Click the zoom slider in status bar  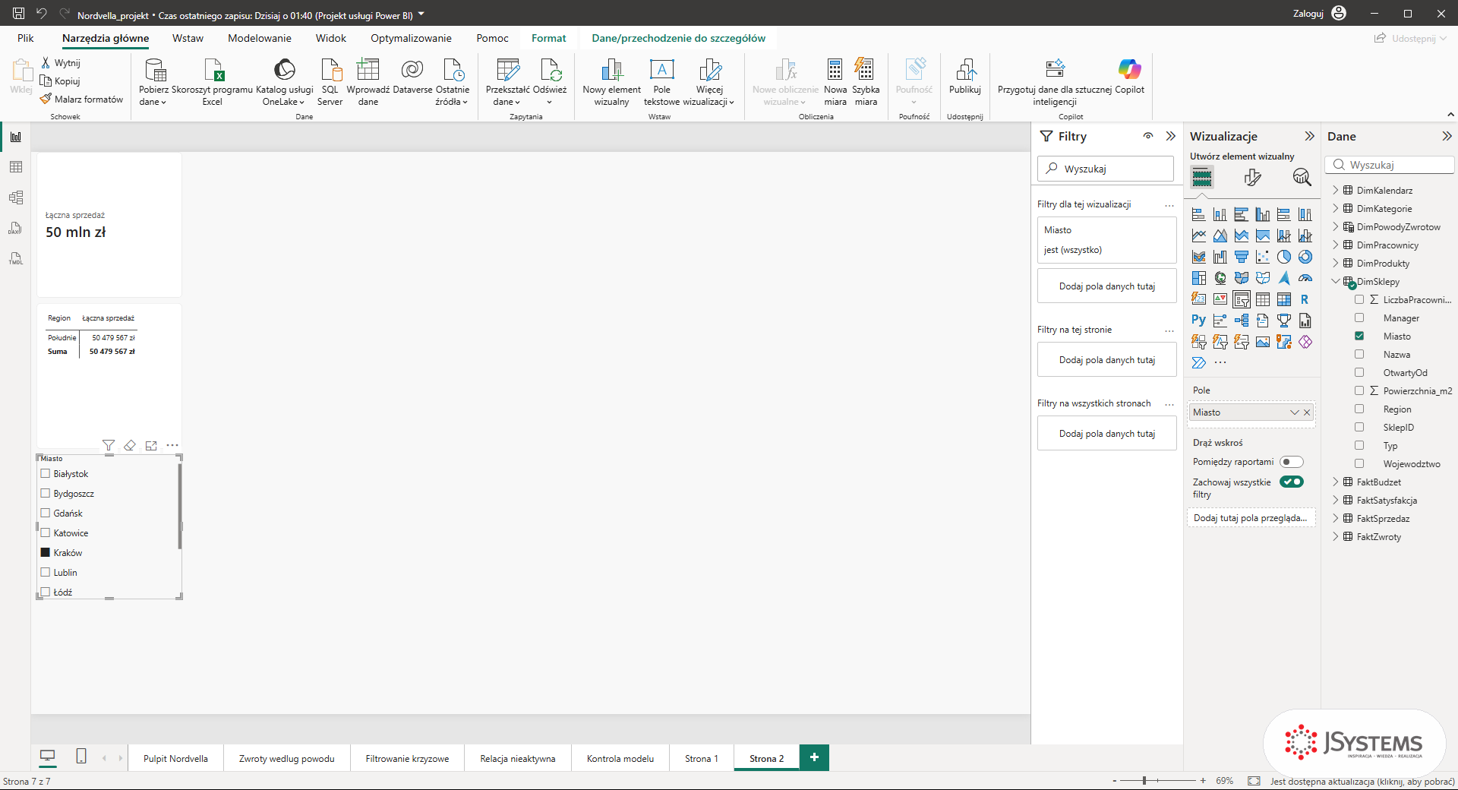[x=1158, y=780]
